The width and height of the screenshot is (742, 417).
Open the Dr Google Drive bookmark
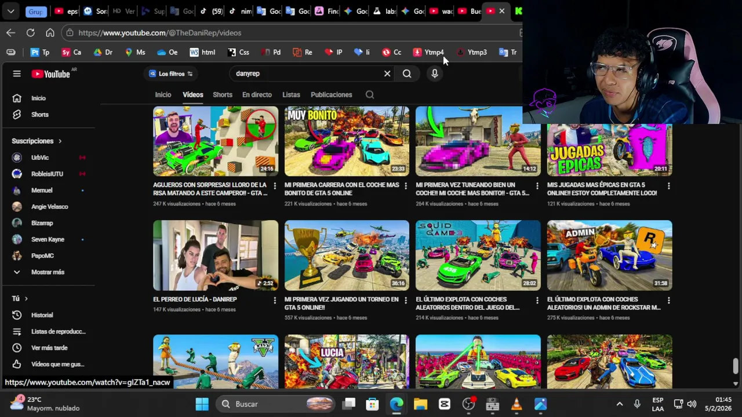coord(102,52)
